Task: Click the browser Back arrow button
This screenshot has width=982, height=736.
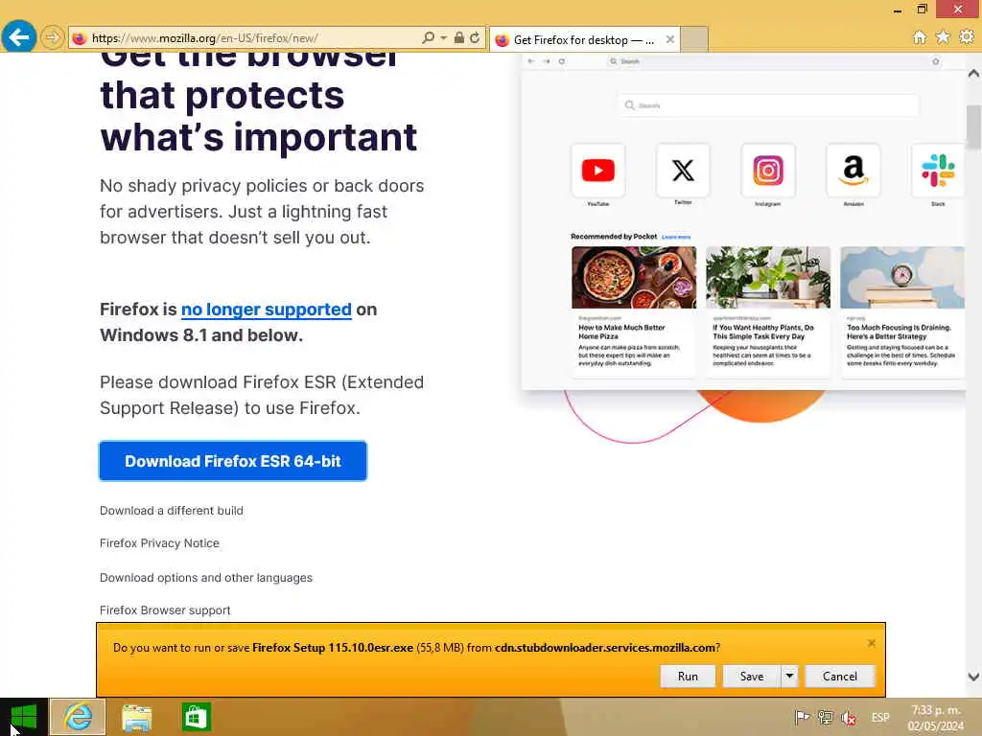Action: coord(19,37)
